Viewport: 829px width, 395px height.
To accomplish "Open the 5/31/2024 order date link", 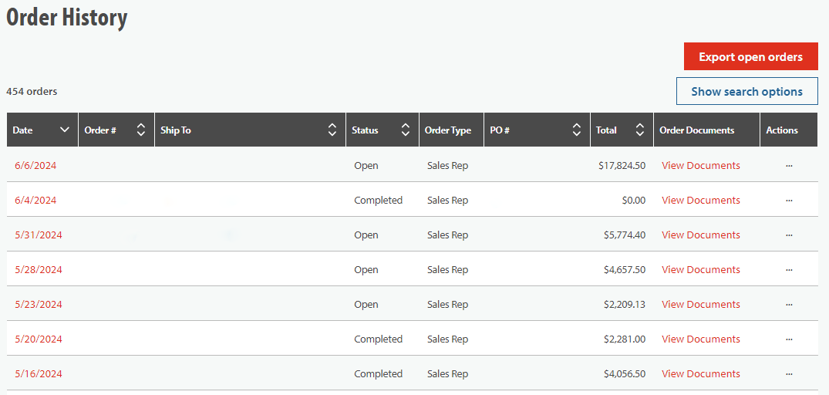I will point(38,235).
